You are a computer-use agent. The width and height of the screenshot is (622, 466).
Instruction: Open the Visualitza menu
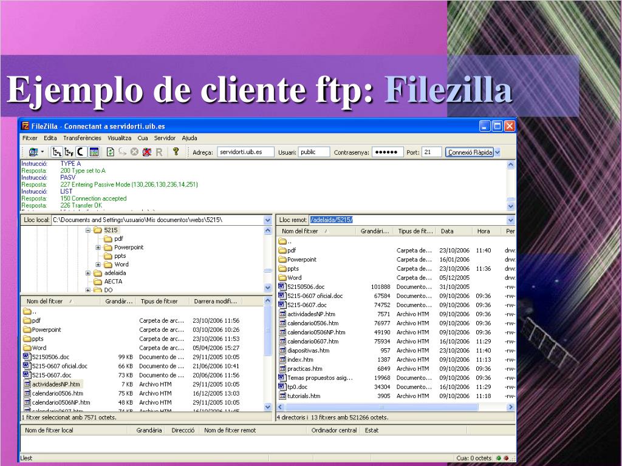click(x=120, y=138)
